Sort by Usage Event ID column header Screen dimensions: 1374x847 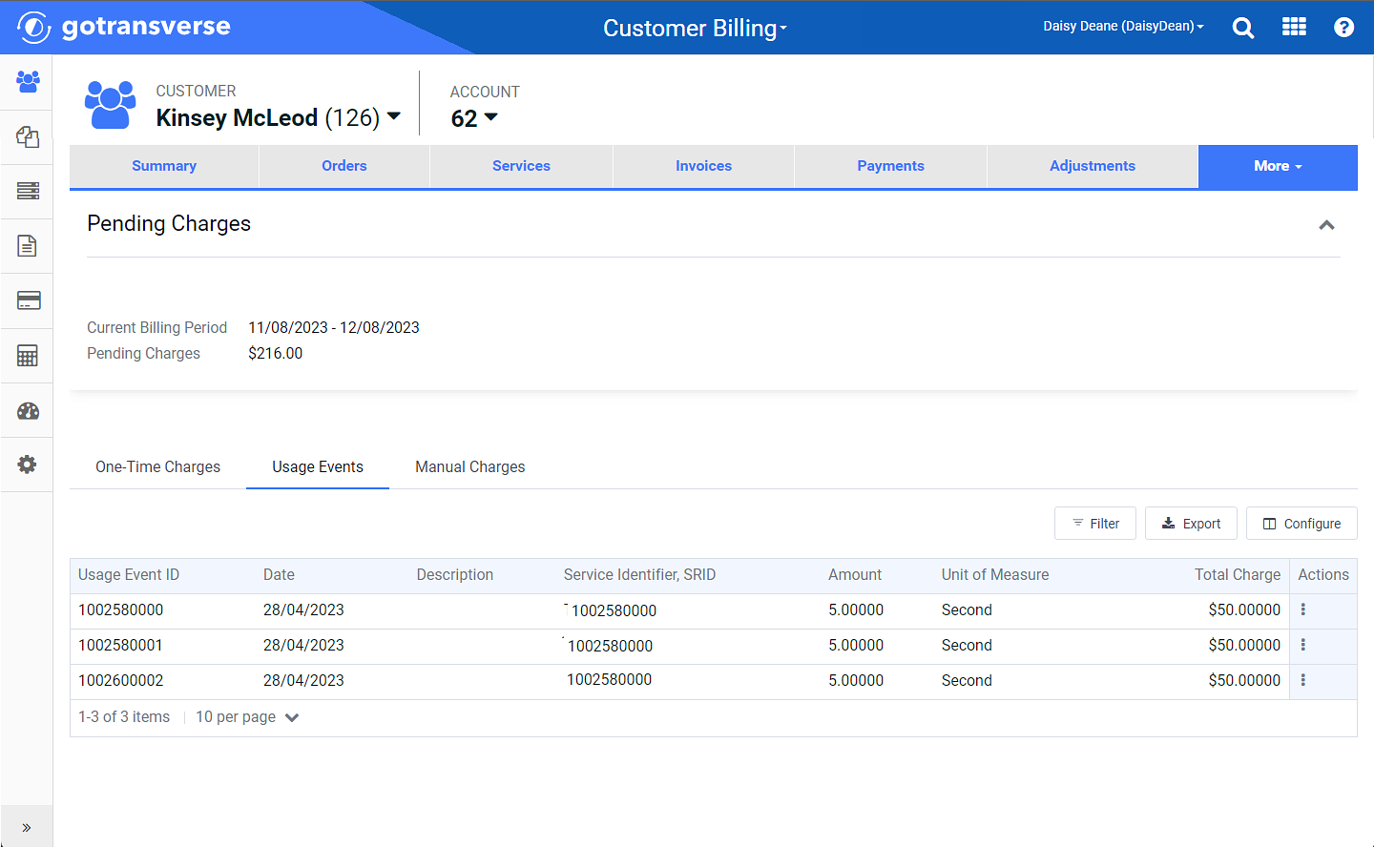[129, 574]
